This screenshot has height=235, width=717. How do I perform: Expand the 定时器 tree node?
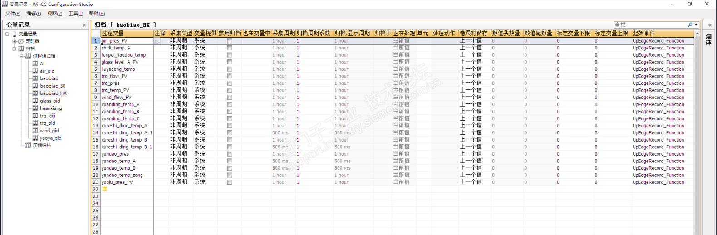click(14, 41)
